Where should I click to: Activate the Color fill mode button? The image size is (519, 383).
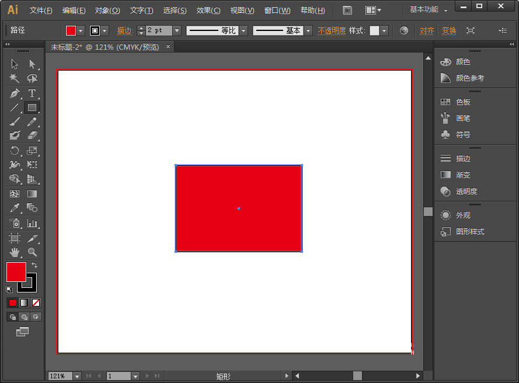[13, 302]
